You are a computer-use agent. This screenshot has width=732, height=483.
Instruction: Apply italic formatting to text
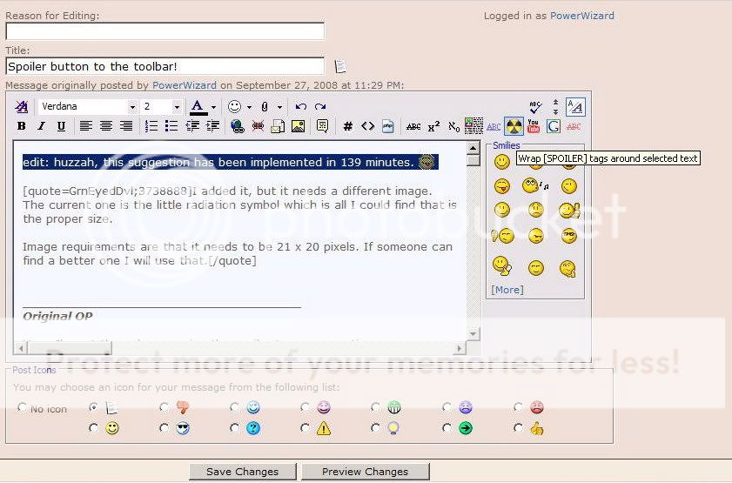point(41,126)
